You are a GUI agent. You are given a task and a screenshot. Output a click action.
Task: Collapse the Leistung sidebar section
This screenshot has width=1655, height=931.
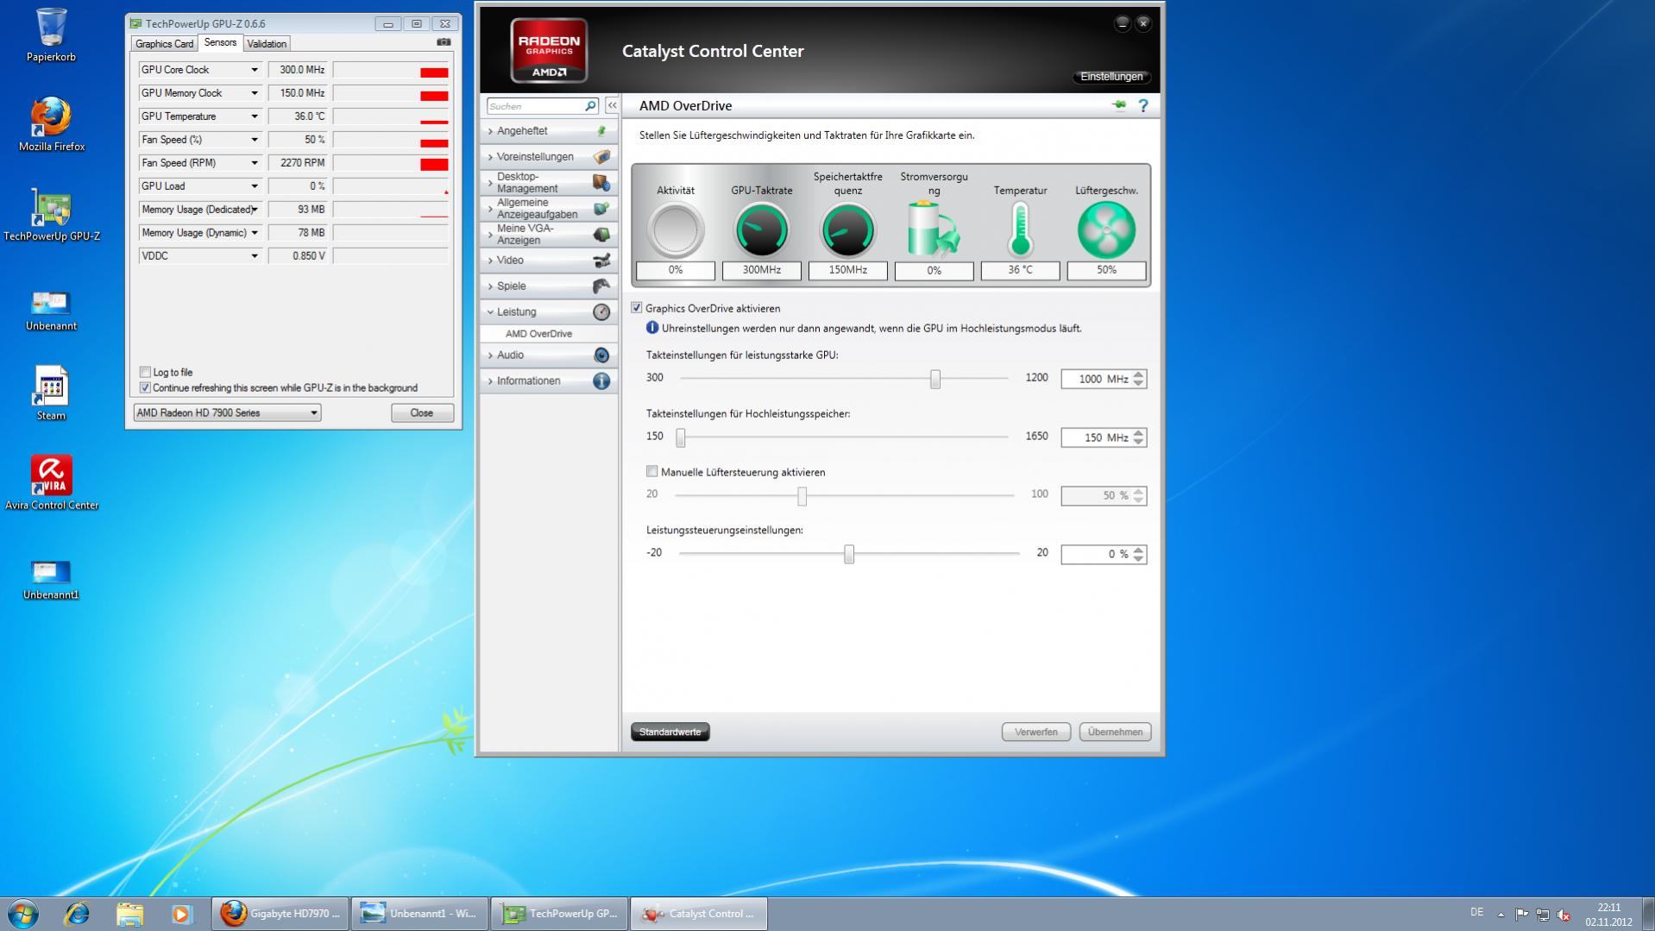coord(549,312)
